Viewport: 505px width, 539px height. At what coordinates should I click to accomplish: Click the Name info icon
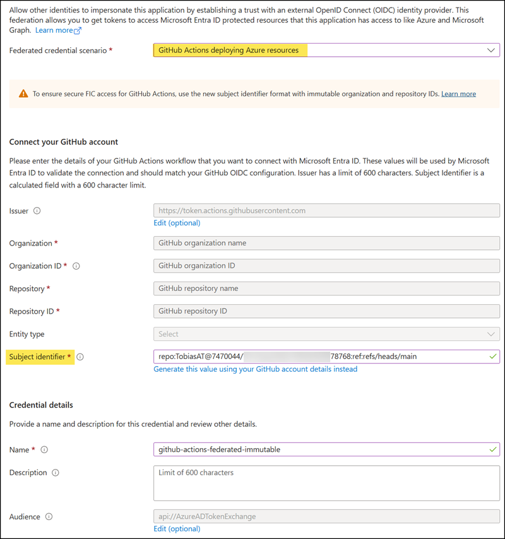point(44,449)
